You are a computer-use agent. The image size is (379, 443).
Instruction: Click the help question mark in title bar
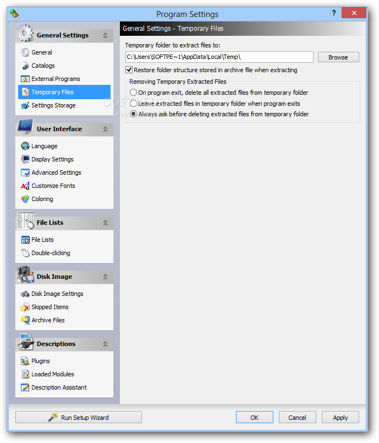tap(334, 13)
